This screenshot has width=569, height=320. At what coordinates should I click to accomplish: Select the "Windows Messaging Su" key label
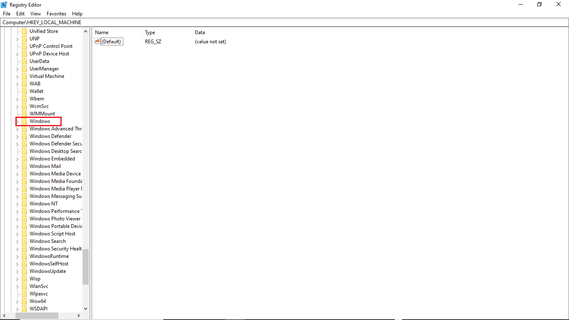pos(56,196)
